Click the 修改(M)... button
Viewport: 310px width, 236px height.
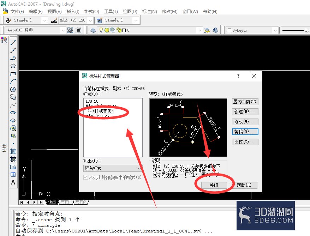click(x=245, y=122)
